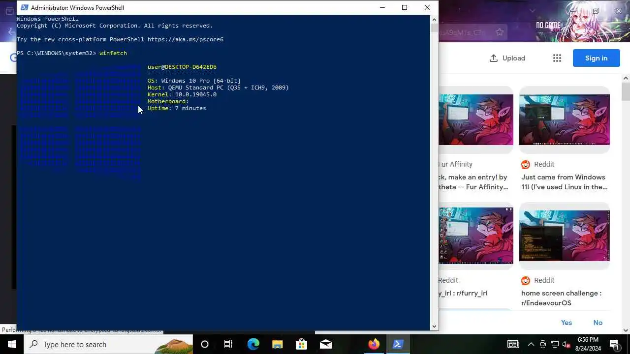Click the PowerShell scrollbar up arrow
The height and width of the screenshot is (354, 630).
[x=434, y=20]
